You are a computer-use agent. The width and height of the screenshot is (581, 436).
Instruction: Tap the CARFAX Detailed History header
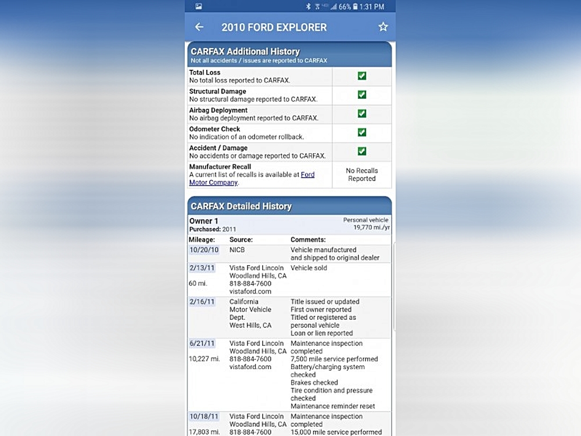pyautogui.click(x=289, y=206)
